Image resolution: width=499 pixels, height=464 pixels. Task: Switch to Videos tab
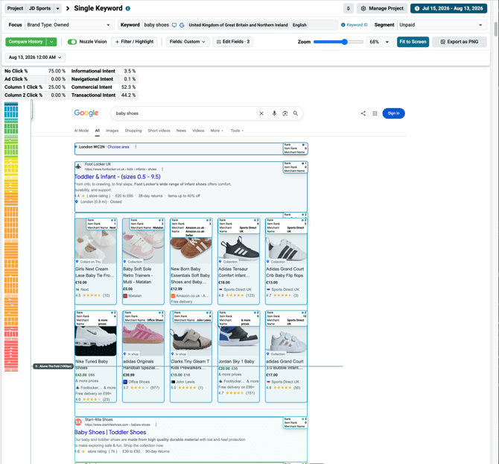click(198, 131)
